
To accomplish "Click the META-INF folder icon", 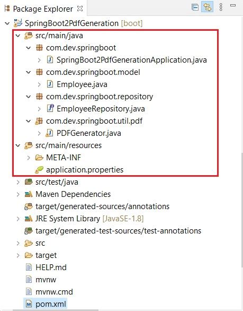I will (x=39, y=158).
